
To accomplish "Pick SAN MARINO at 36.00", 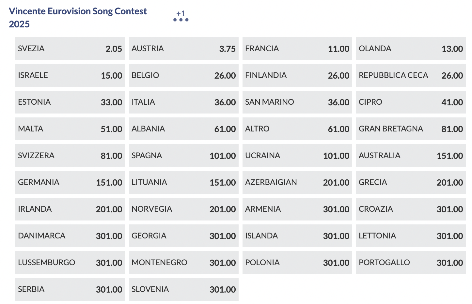I will pos(297,102).
